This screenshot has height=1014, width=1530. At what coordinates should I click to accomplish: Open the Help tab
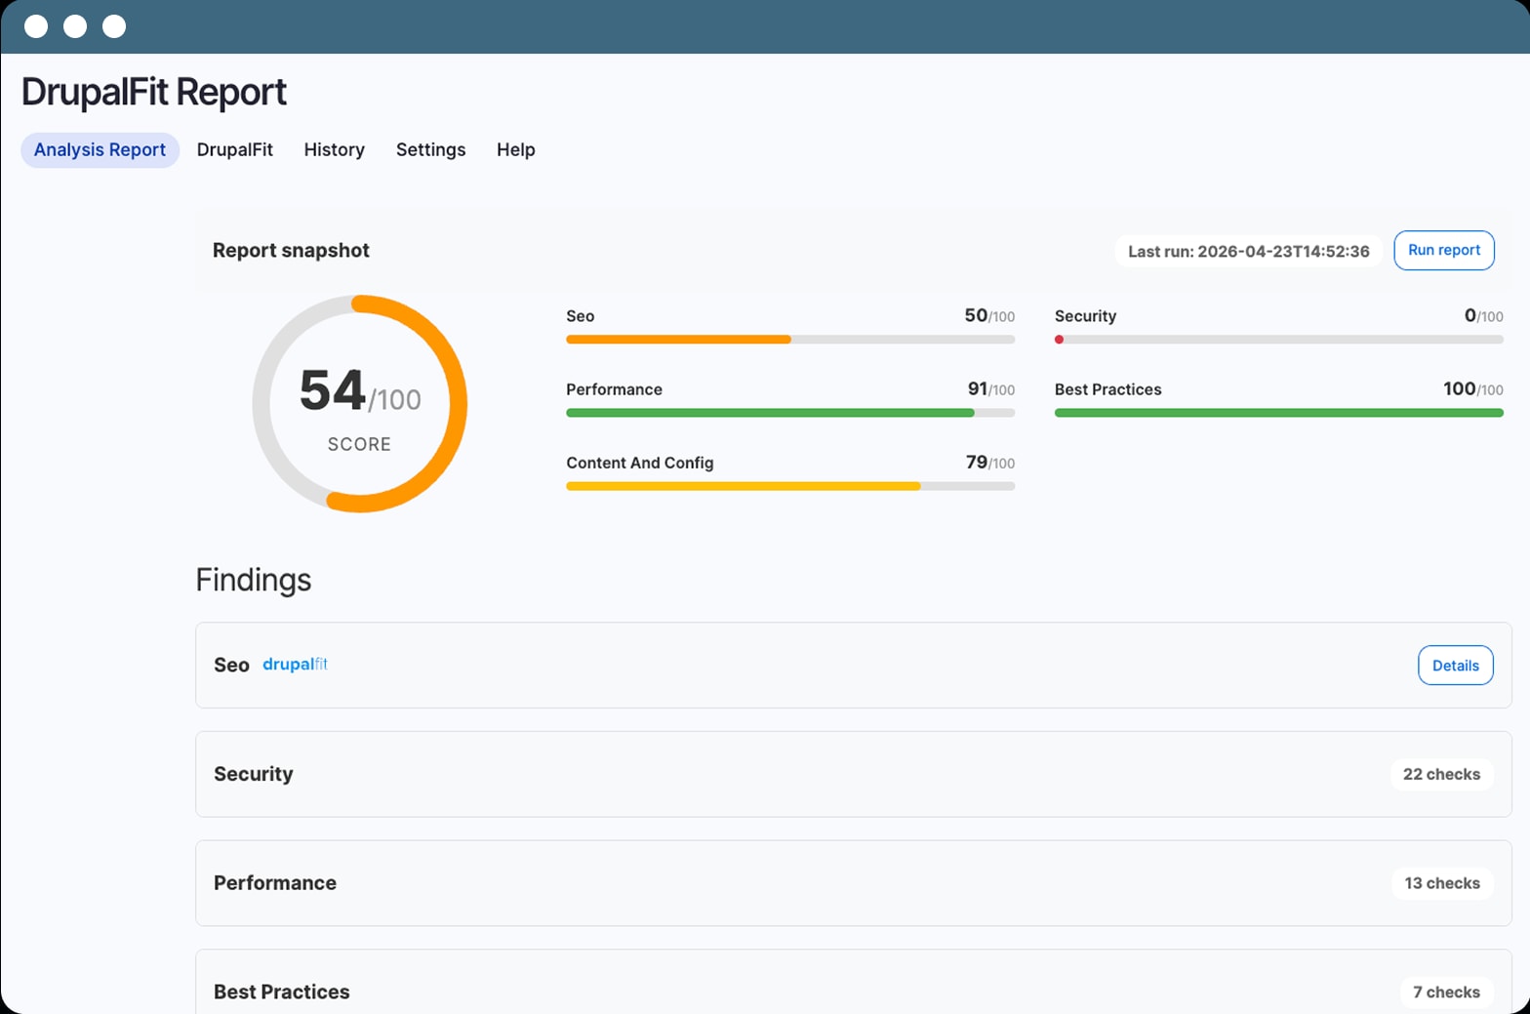click(515, 150)
